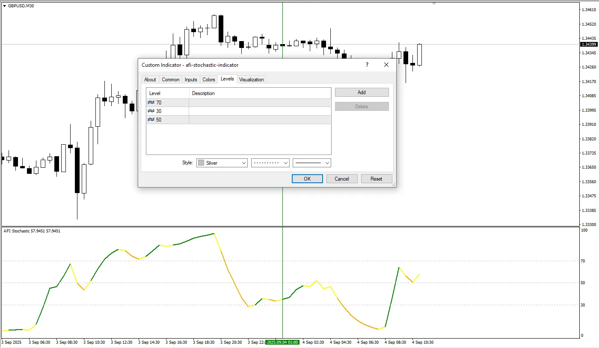This screenshot has height=348, width=599.
Task: Add a new level with the Add button
Action: [x=362, y=92]
